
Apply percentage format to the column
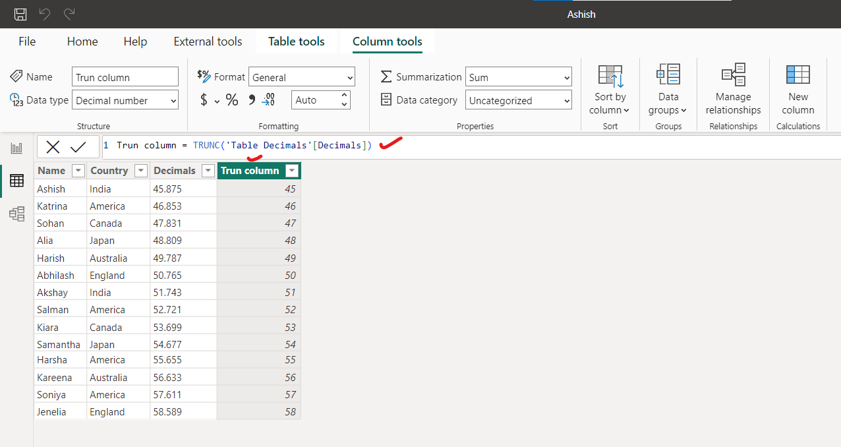point(231,100)
